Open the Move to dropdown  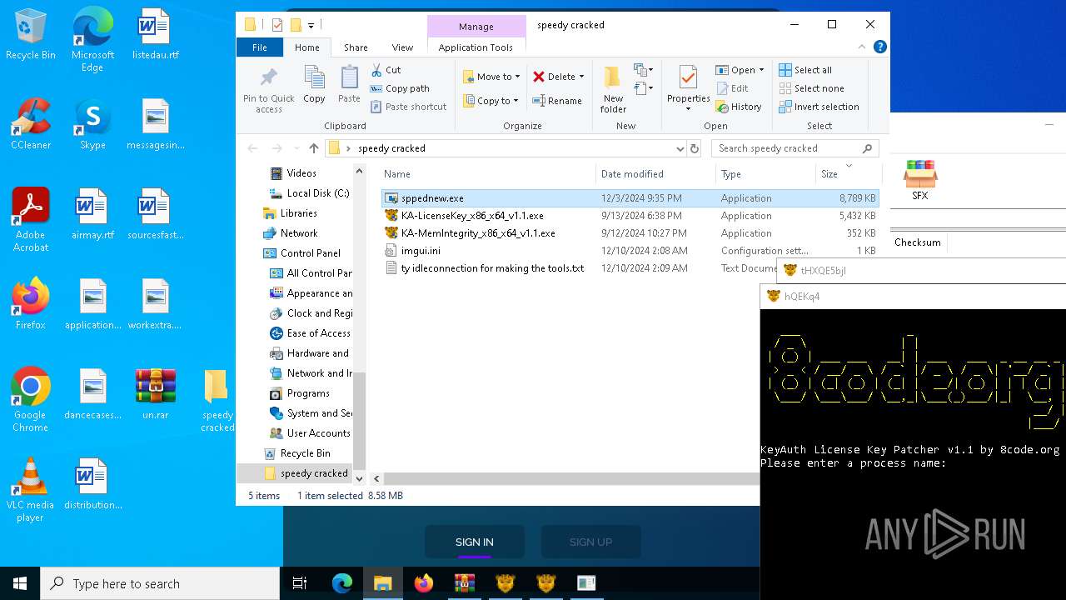[491, 77]
